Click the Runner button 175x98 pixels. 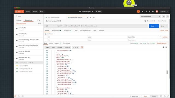(35, 11)
